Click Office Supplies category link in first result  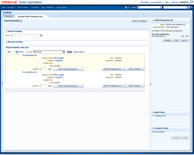pyautogui.click(x=59, y=58)
